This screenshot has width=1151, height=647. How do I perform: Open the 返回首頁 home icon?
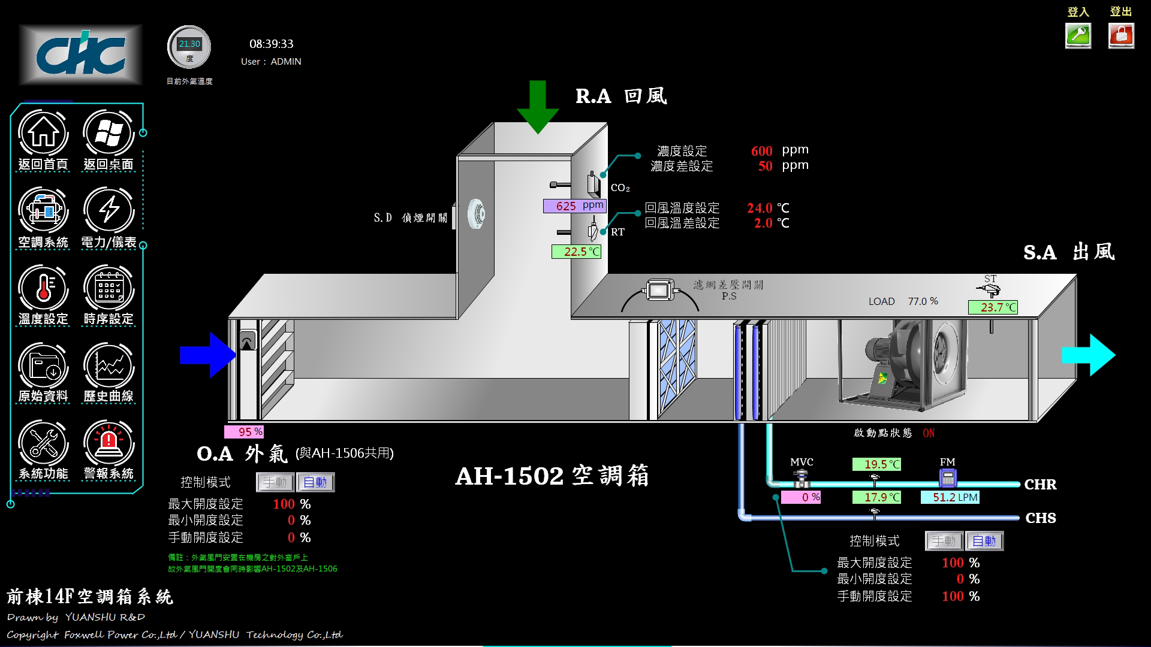[x=43, y=133]
